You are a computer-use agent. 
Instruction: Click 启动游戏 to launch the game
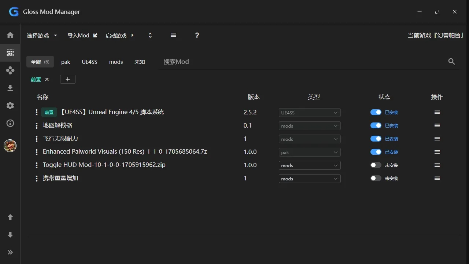[120, 36]
